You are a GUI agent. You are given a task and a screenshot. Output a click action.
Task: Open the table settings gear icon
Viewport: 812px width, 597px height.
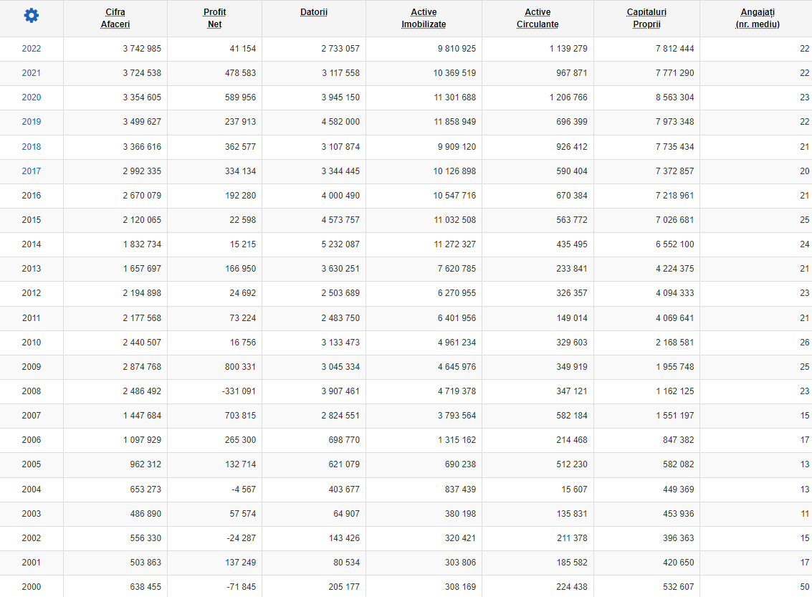31,16
